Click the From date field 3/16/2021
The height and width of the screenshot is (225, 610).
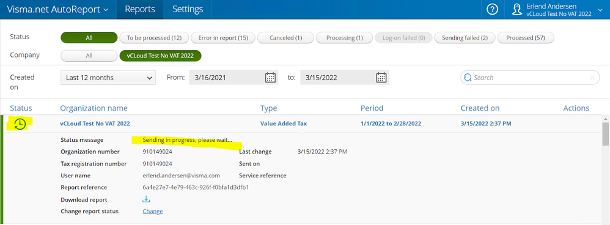point(234,78)
